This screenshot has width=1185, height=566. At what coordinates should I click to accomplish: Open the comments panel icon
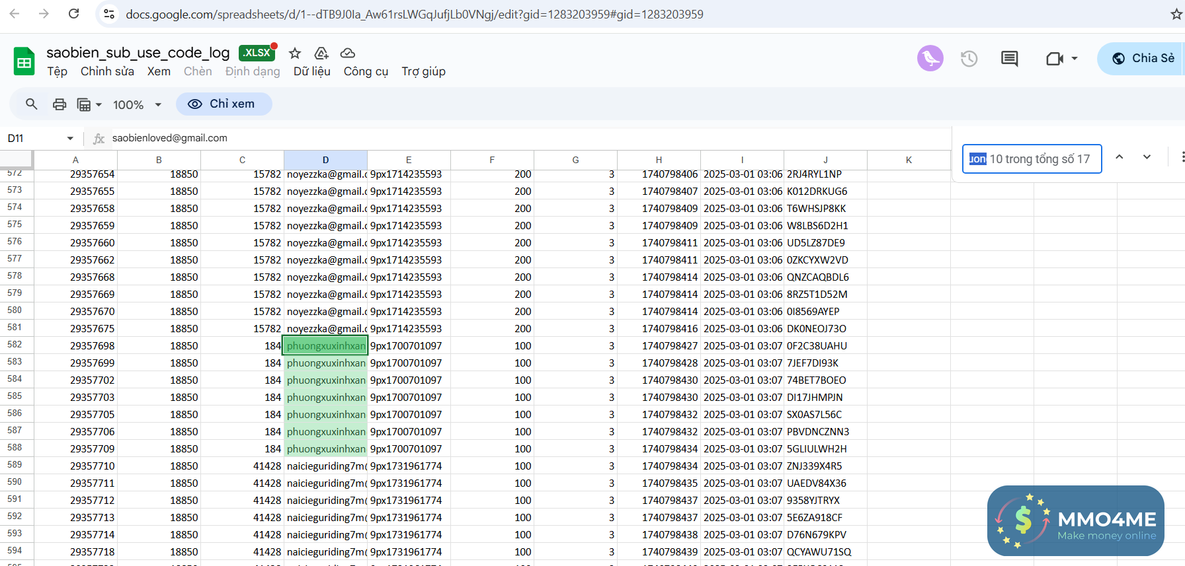click(1009, 59)
